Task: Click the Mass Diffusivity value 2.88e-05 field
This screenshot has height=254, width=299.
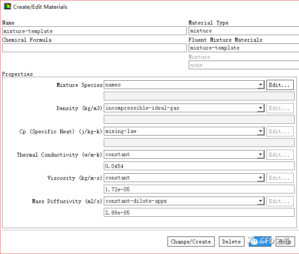Action: 199,212
